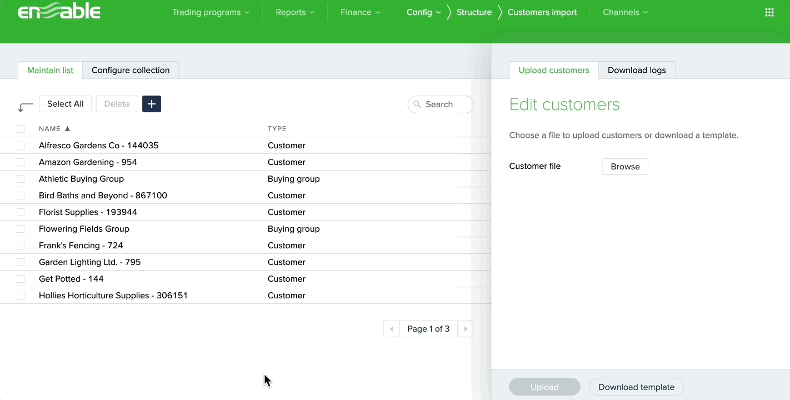
Task: Go to next page arrow
Action: [466, 329]
